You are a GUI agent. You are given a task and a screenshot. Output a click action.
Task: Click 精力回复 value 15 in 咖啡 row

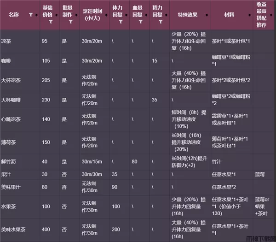pos(155,61)
